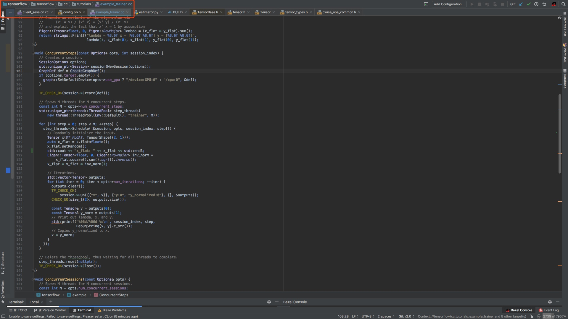Click fold end marker at line 97
The height and width of the screenshot is (319, 568).
click(x=33, y=44)
